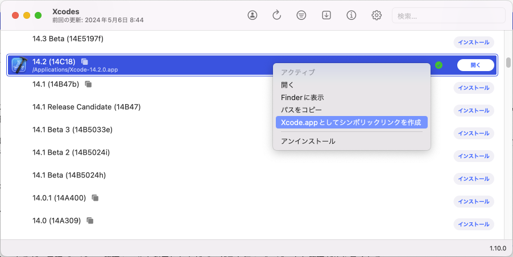513x257 pixels.
Task: Install 14.1 Release Candidate (14B47)
Action: [473, 110]
